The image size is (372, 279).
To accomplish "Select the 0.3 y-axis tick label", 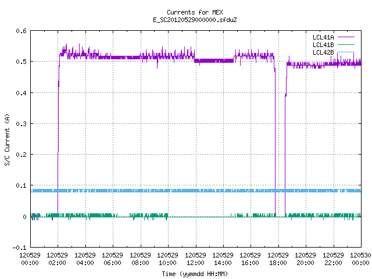I will [x=21, y=124].
